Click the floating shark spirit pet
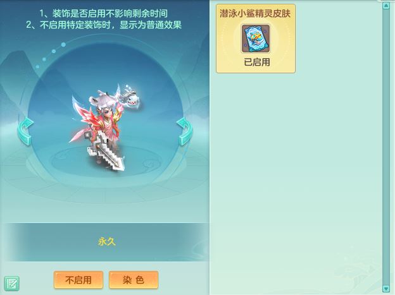 coord(129,97)
